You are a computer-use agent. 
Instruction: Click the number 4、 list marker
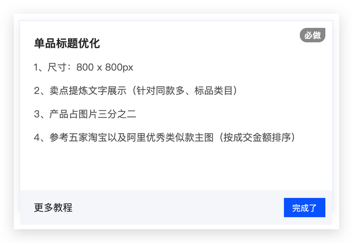(x=40, y=137)
